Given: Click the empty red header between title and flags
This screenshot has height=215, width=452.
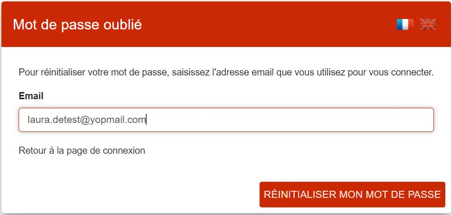Looking at the screenshot, I should [x=267, y=25].
